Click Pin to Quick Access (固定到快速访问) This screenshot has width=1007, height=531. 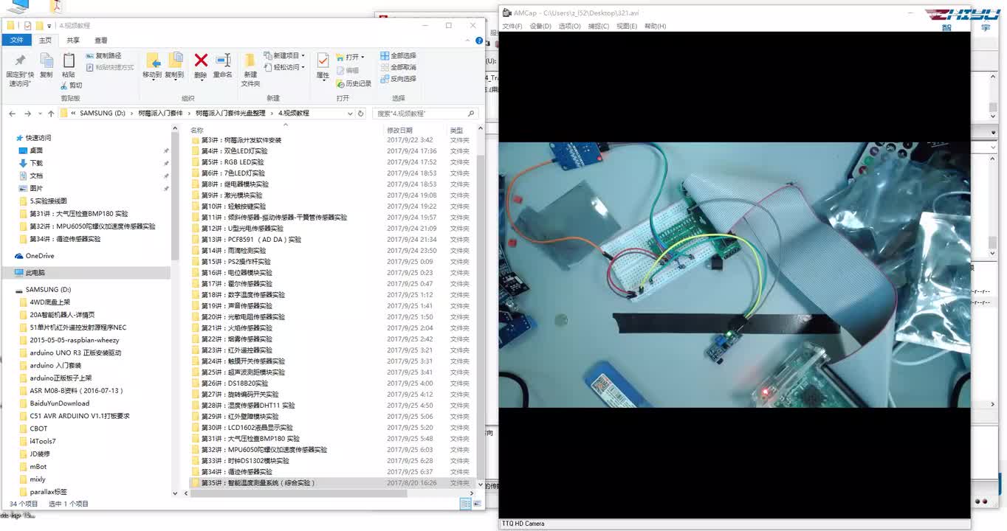click(x=20, y=70)
